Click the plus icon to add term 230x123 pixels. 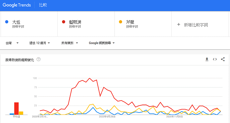pos(179,24)
